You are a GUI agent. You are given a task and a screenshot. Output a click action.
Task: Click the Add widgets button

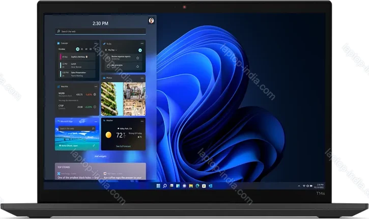[x=100, y=156]
